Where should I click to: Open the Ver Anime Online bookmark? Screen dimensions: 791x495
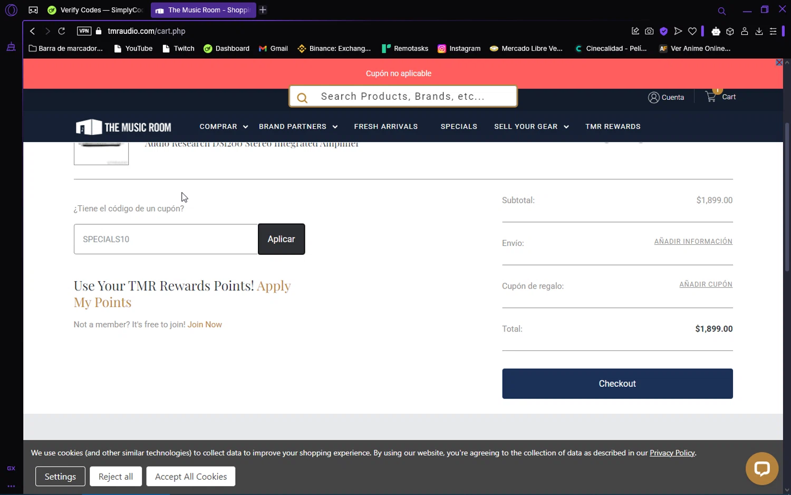pos(695,49)
